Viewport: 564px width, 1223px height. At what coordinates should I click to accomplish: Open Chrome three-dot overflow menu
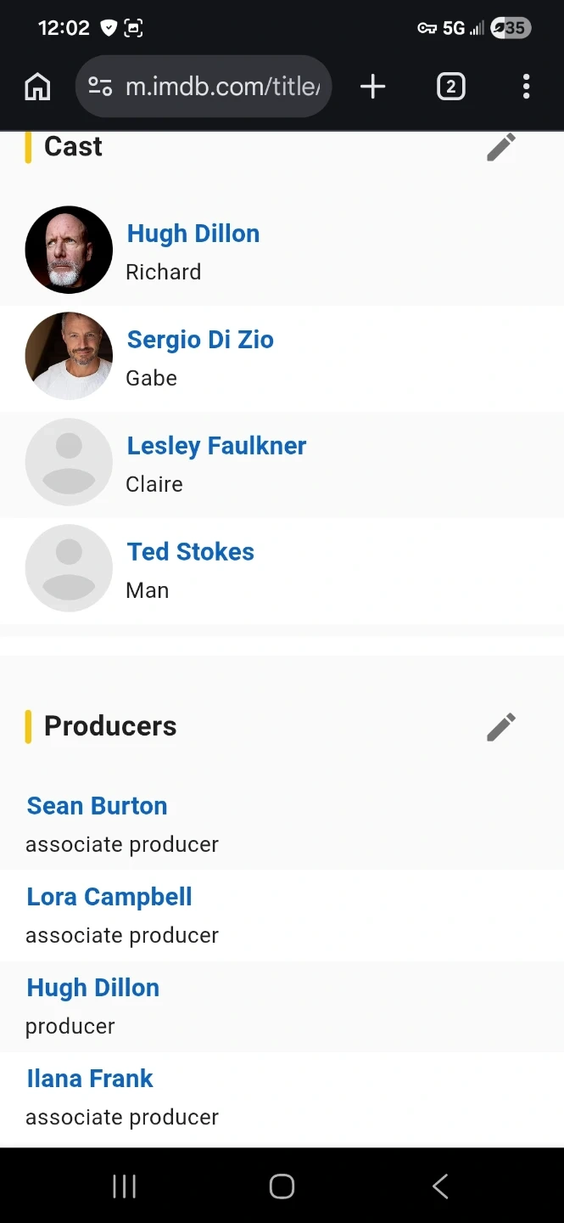[526, 87]
